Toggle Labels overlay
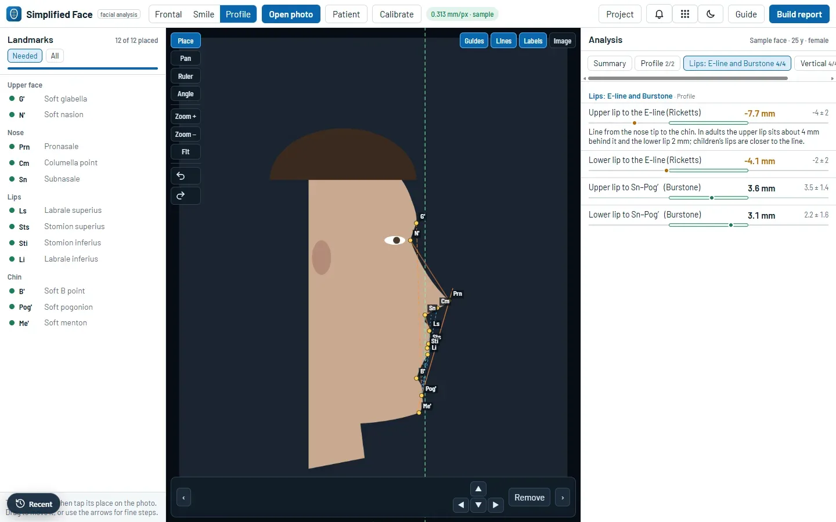 (532, 41)
